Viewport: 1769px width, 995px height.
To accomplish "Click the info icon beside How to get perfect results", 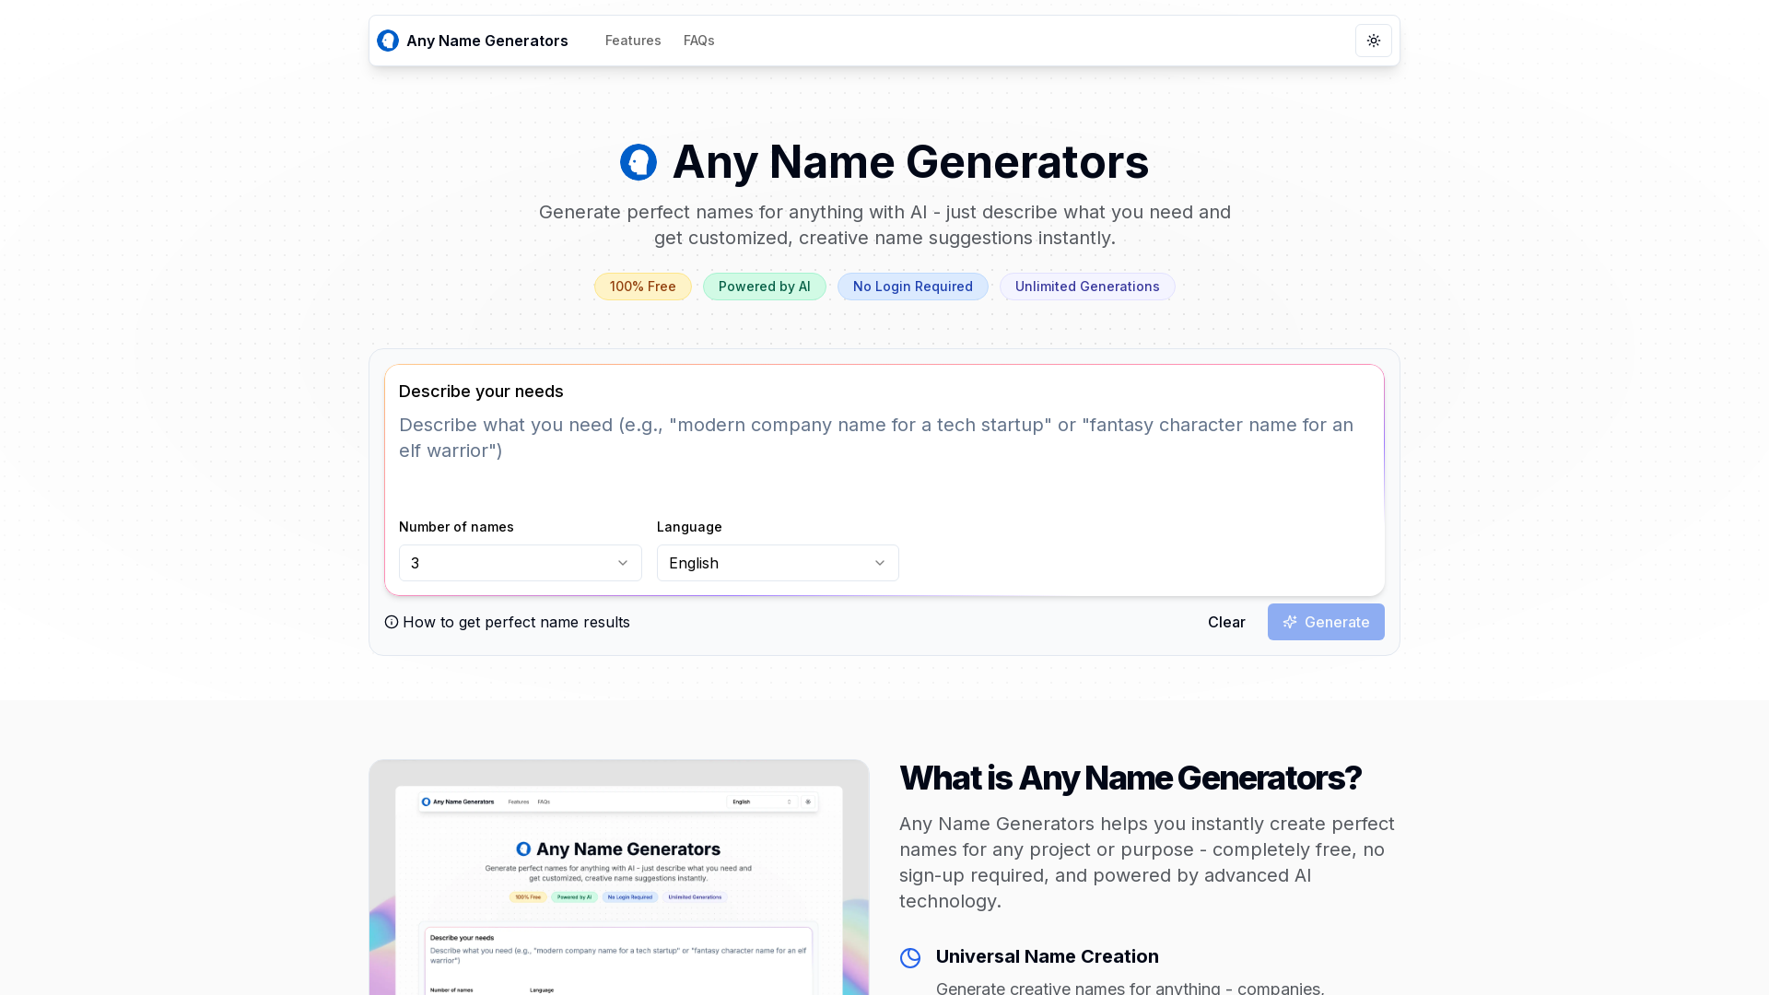I will click(392, 622).
